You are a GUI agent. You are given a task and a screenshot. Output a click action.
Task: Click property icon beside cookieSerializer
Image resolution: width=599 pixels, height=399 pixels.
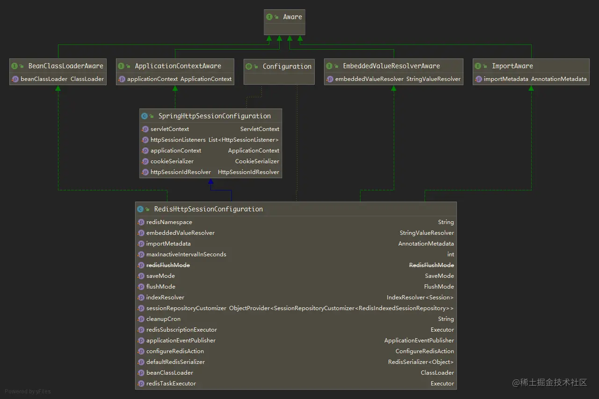[x=145, y=161]
